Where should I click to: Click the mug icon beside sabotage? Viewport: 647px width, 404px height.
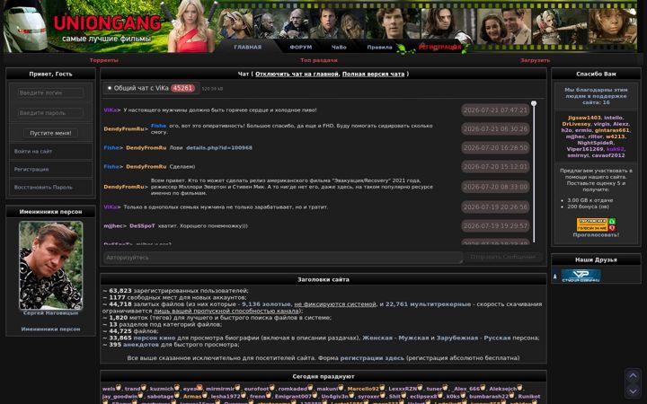pos(177,395)
